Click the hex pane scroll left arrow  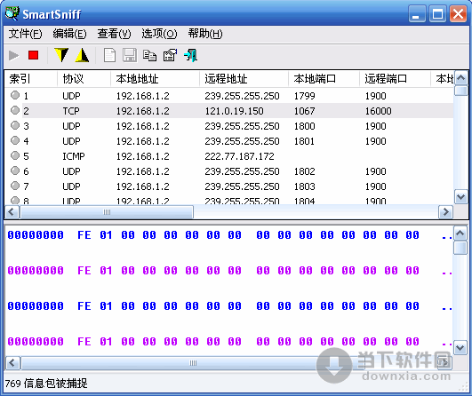click(x=12, y=363)
